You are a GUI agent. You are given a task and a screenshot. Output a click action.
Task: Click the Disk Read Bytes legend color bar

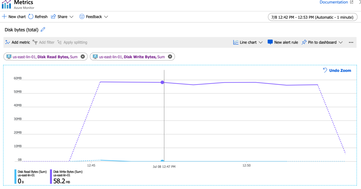(15, 177)
